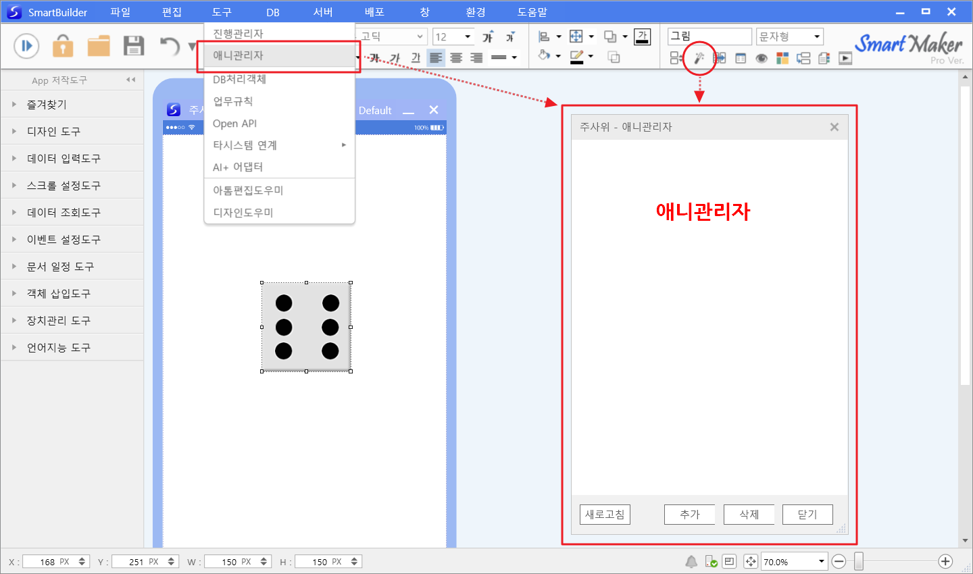973x574 pixels.
Task: Toggle italic 가 formatting
Action: pyautogui.click(x=395, y=57)
